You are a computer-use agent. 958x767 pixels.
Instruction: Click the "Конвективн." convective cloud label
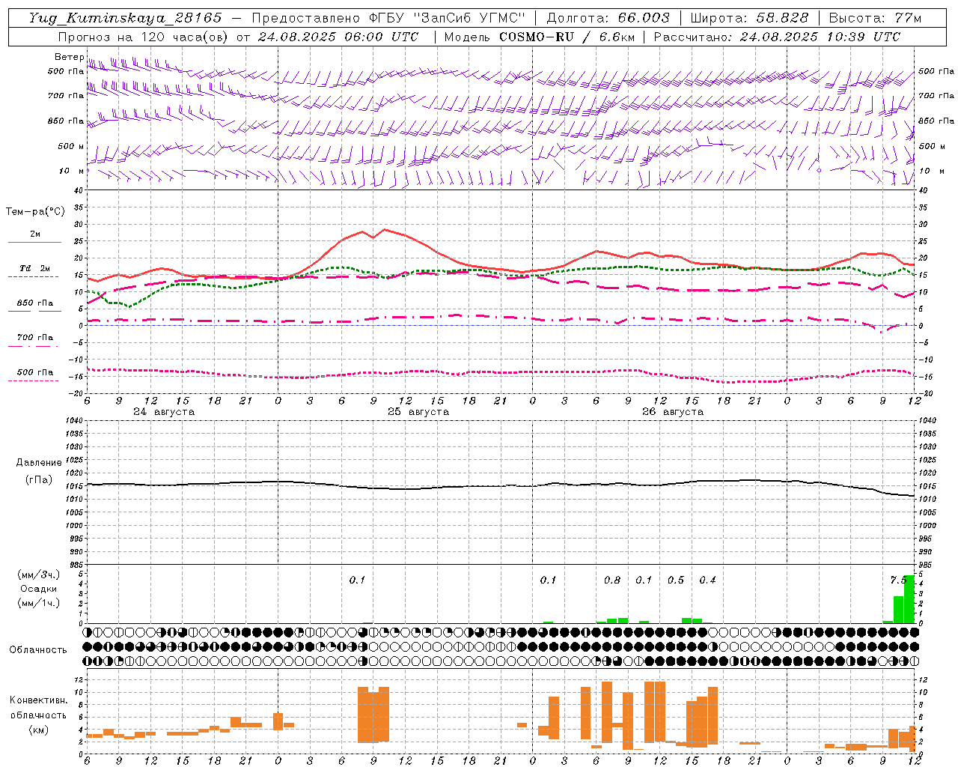(38, 700)
